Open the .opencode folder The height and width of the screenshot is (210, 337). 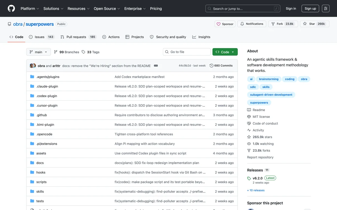[x=44, y=134]
